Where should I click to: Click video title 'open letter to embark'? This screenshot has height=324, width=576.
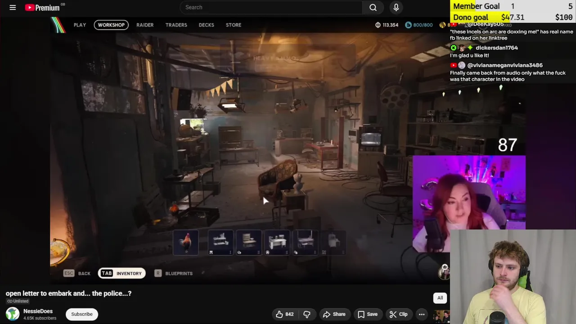click(x=68, y=293)
